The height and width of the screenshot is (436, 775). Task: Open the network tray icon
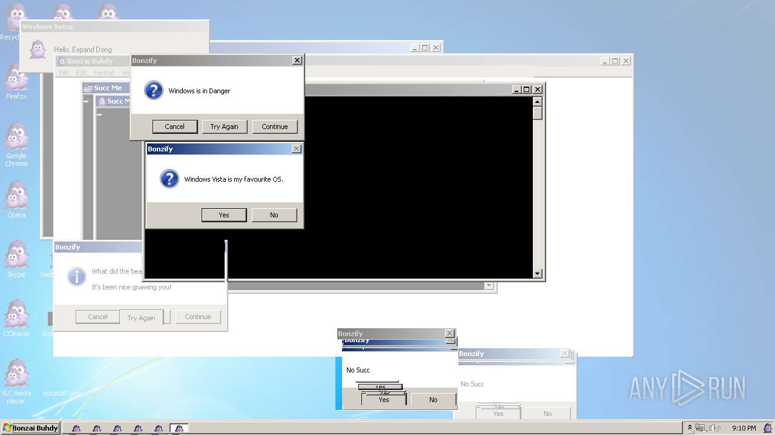701,428
